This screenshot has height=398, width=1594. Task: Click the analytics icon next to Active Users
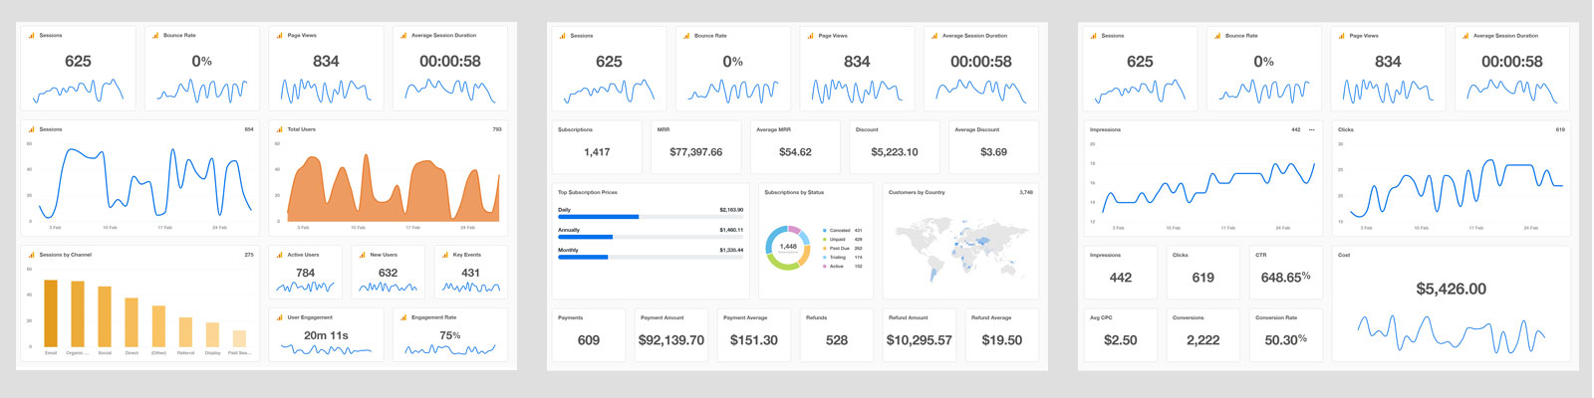[279, 255]
